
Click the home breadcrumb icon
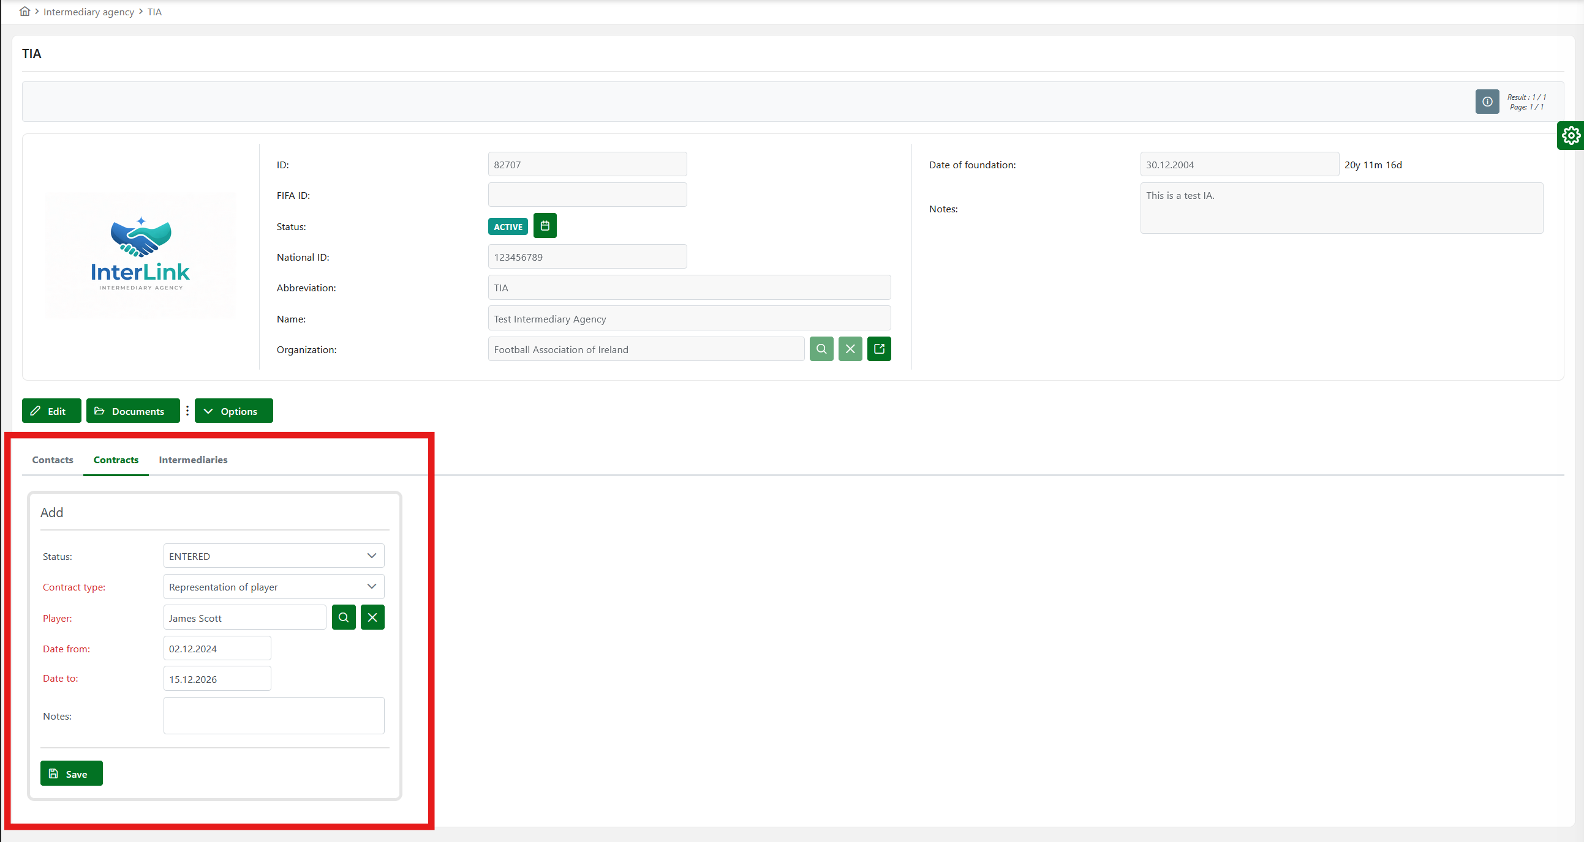(x=25, y=12)
